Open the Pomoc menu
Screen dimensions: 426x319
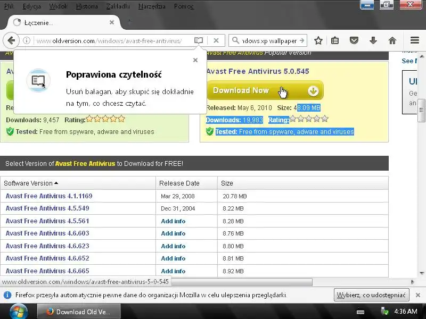click(184, 6)
